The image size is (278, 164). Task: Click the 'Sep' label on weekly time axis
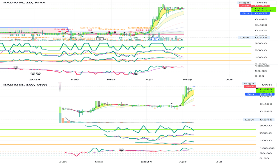[x=99, y=162]
